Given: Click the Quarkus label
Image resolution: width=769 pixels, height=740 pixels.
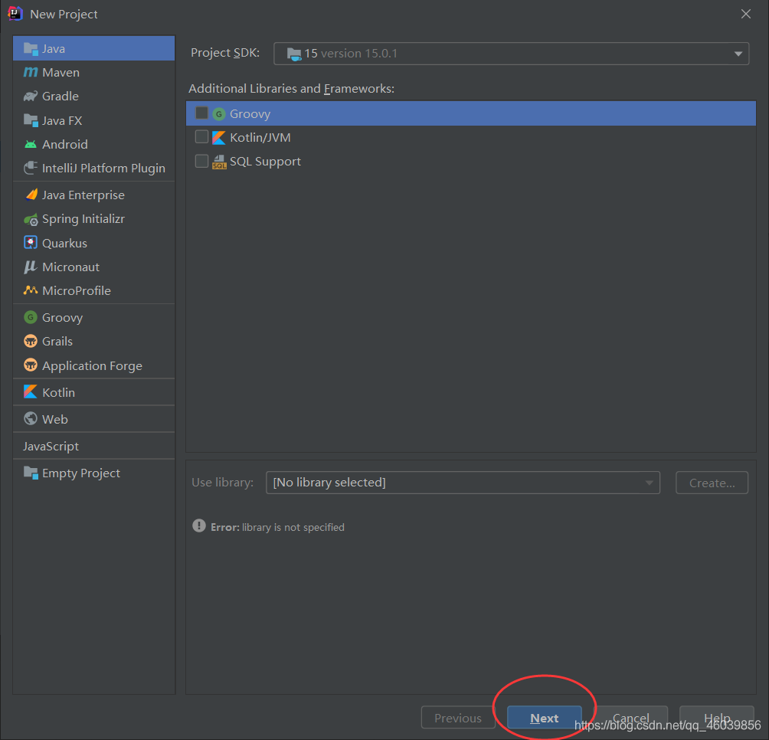Looking at the screenshot, I should point(64,244).
